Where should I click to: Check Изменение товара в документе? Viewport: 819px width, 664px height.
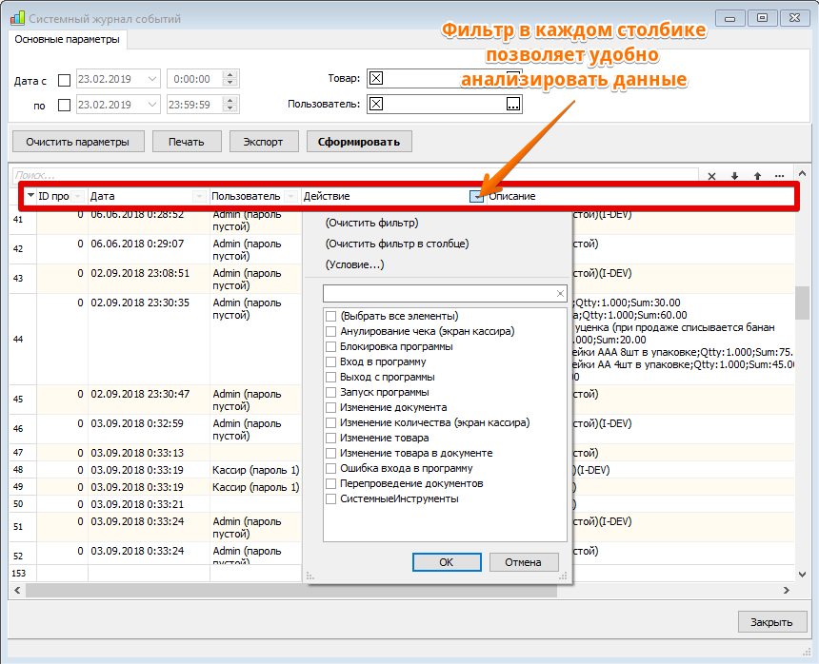tap(330, 453)
